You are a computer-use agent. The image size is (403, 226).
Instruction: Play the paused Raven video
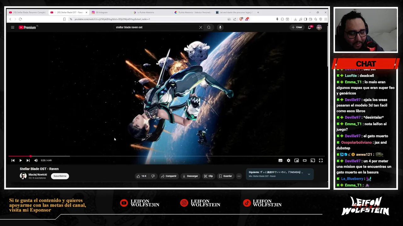(x=20, y=160)
